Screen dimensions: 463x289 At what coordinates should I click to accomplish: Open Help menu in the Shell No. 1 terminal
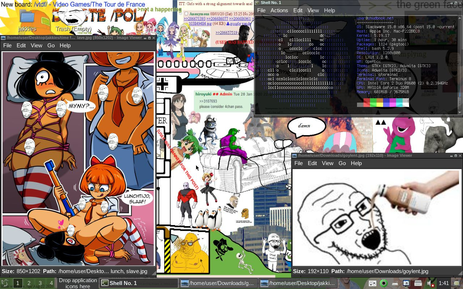tap(330, 10)
